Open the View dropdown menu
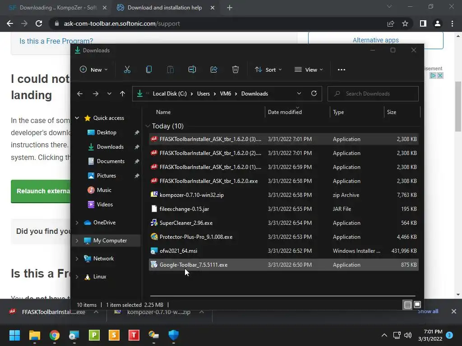 click(309, 70)
